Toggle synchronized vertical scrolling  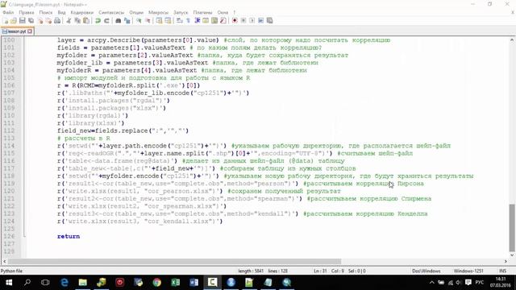(160, 21)
